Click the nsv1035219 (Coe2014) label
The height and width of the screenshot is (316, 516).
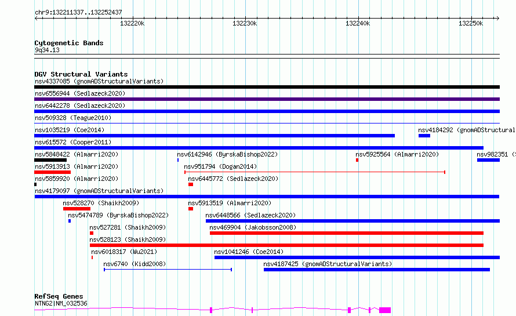pos(70,130)
